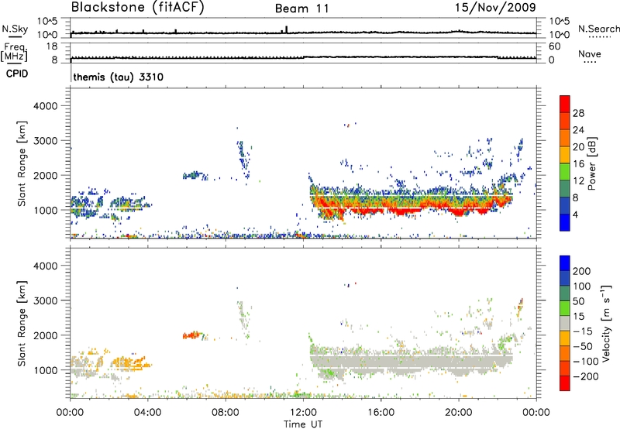Screen dimensions: 620x429
Task: Click the noise spike near 11:00 in the N.Sky trace
Action: [286, 29]
